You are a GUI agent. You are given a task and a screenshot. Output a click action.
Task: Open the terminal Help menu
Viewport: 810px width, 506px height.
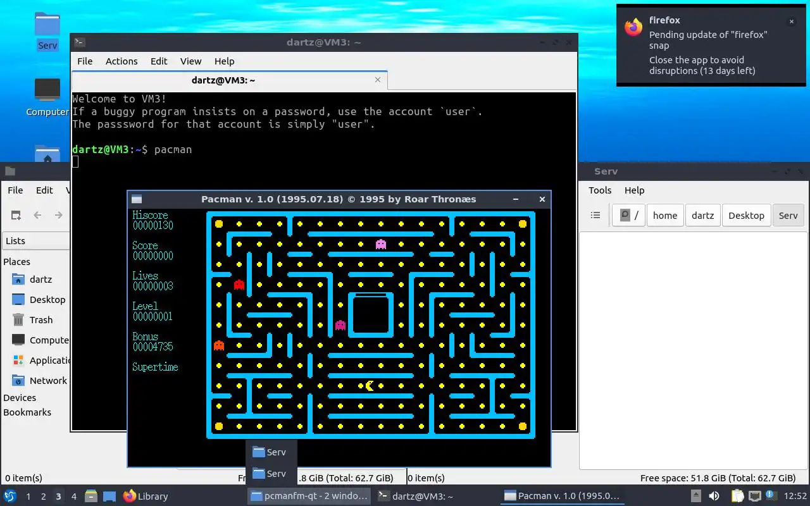coord(224,61)
